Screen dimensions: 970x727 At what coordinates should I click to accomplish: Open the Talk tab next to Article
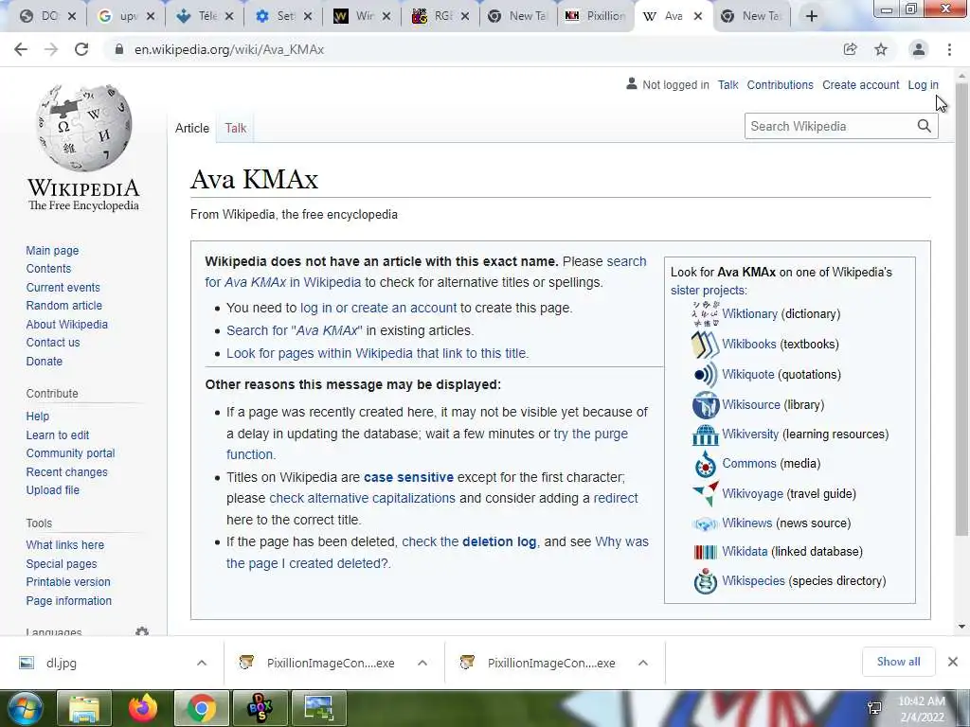tap(236, 128)
